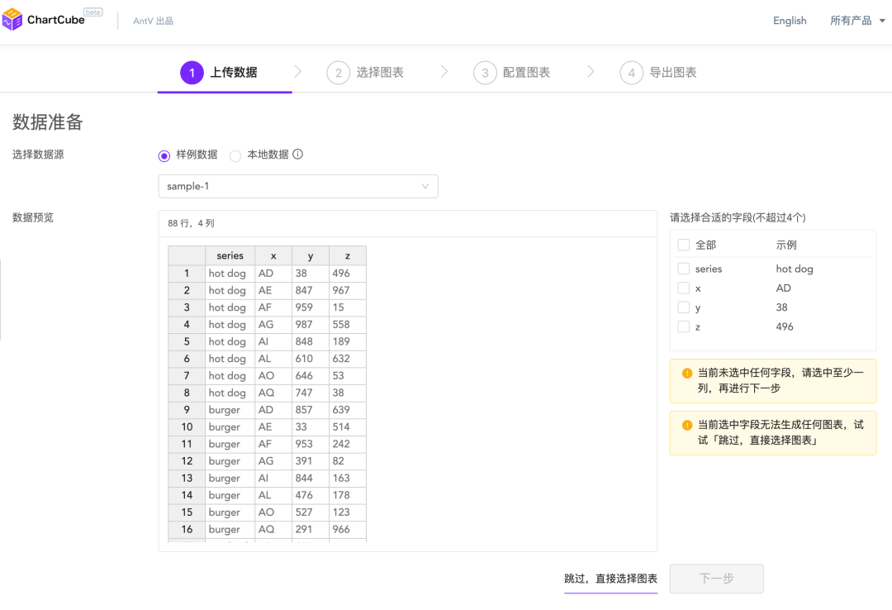Check the 全部 select-all checkbox
The image size is (892, 610).
pos(683,245)
